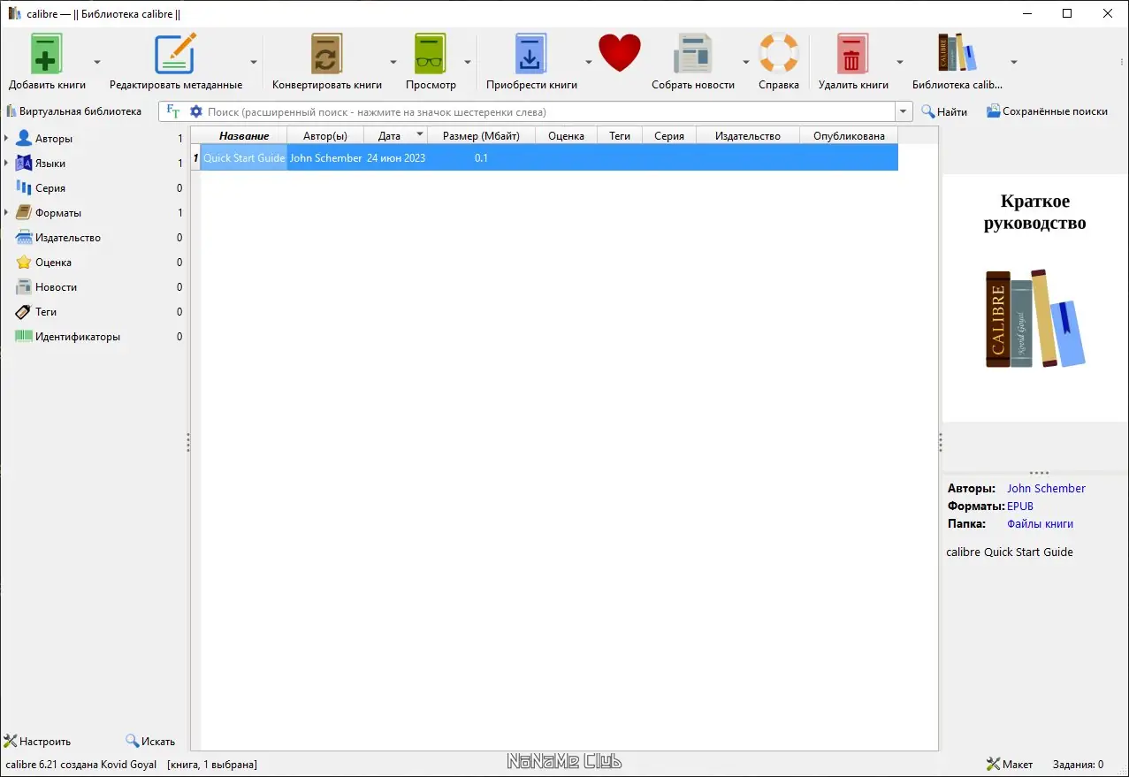Open dropdown arrow next to Редактировать метаданные
1129x777 pixels.
(x=254, y=62)
